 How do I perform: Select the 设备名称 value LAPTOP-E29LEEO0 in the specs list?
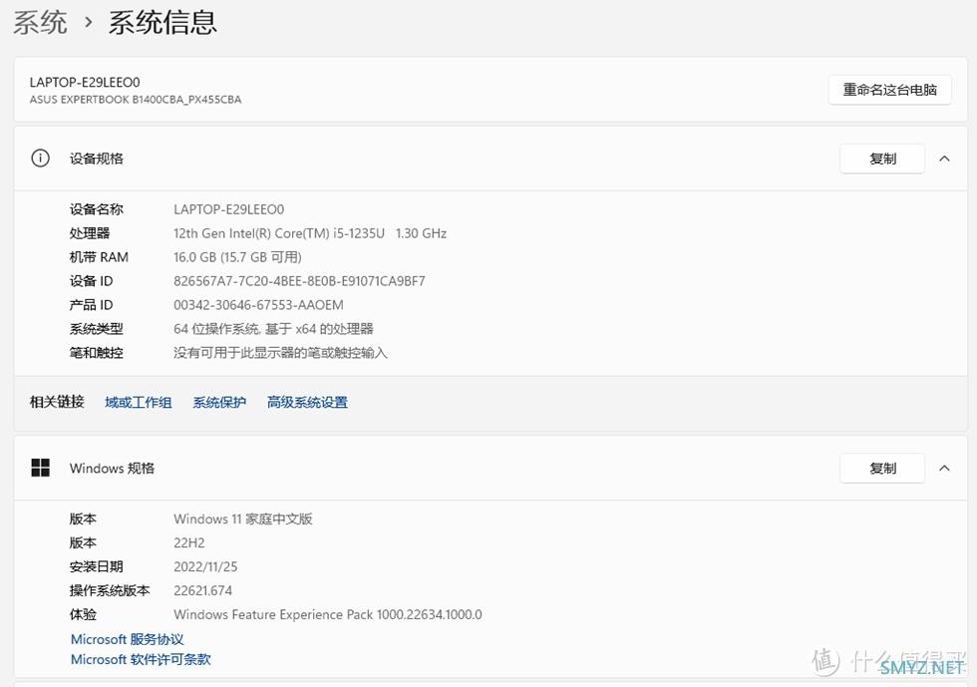coord(228,209)
